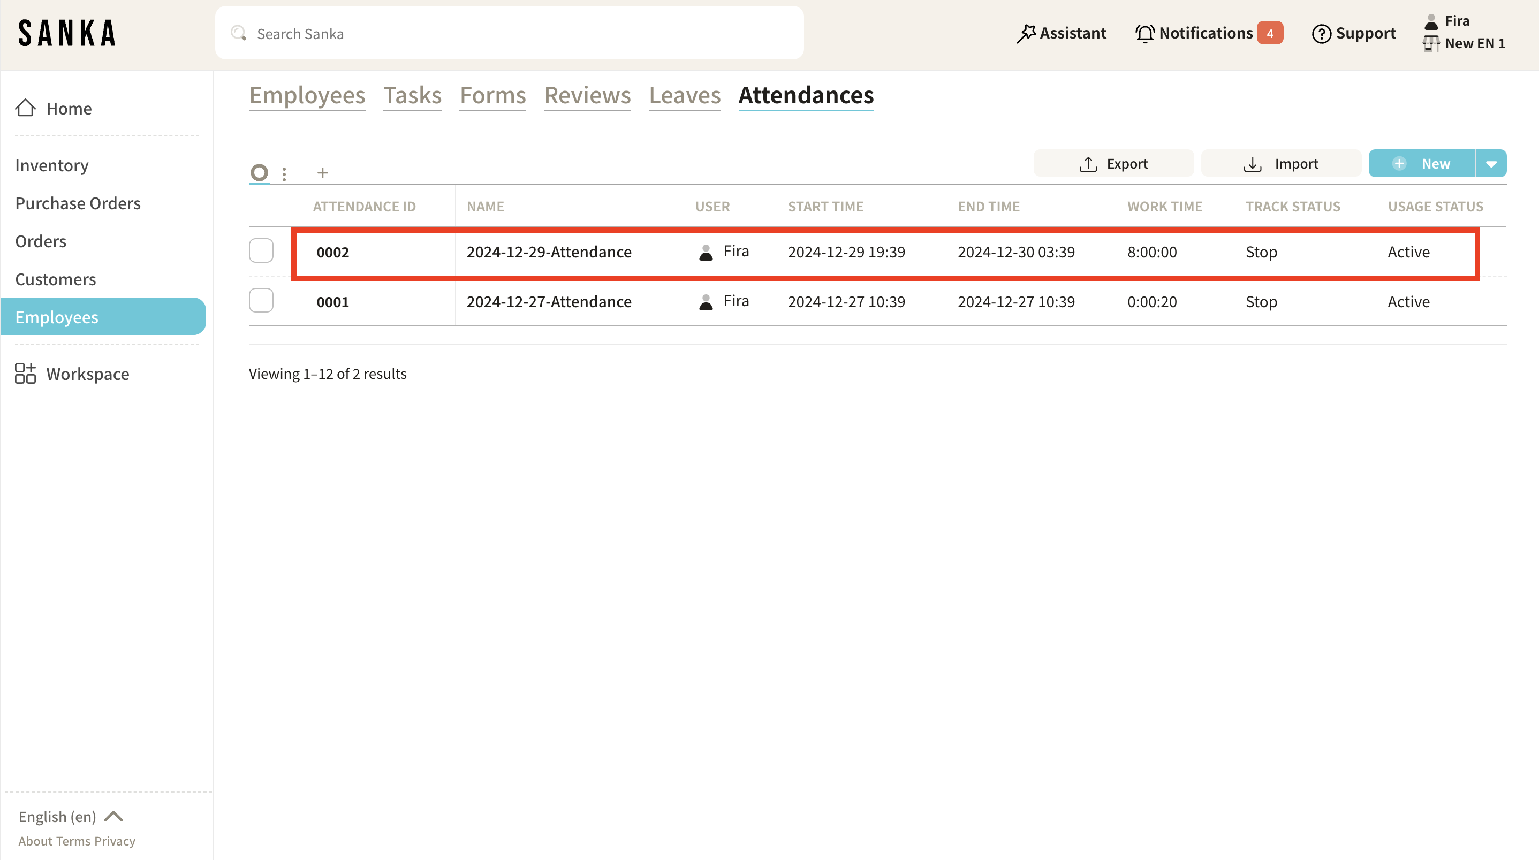
Task: Open the Assistant wand icon
Action: (x=1025, y=33)
